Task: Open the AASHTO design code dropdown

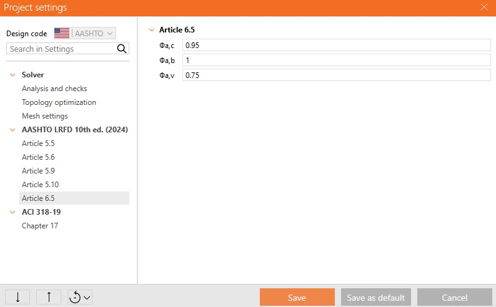Action: 85,33
